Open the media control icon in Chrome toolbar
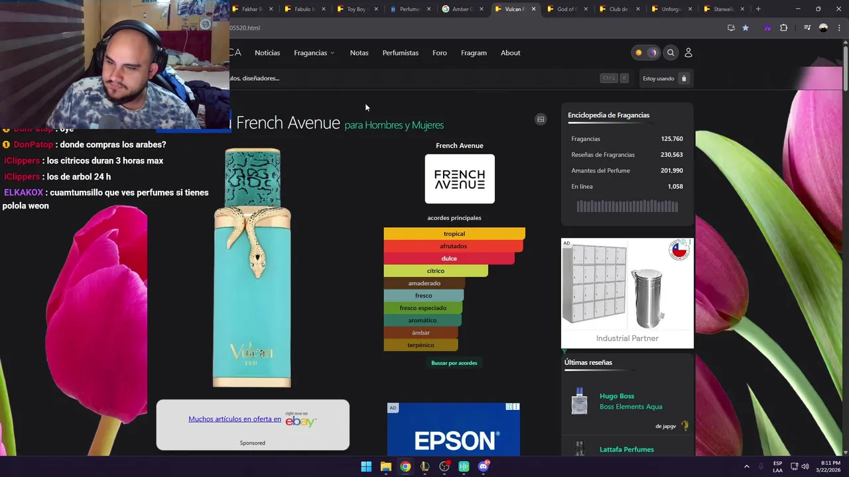 point(807,28)
